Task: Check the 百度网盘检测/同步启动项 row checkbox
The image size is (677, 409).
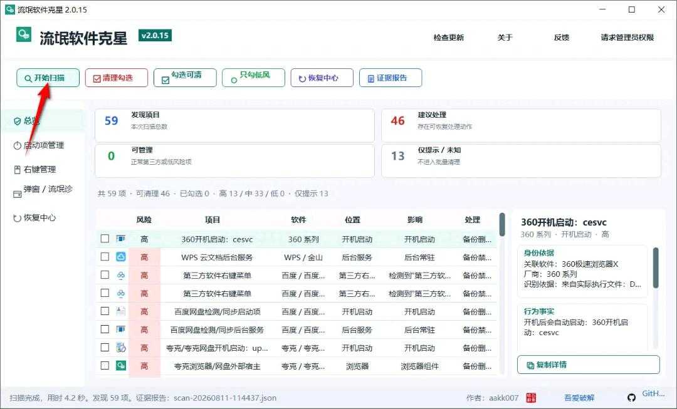Action: coord(105,311)
